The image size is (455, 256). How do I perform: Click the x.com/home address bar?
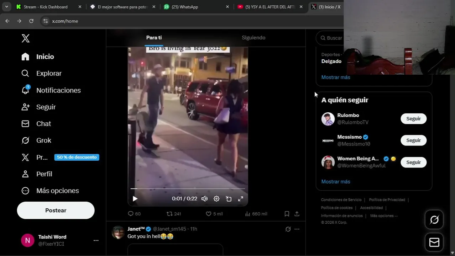[65, 21]
